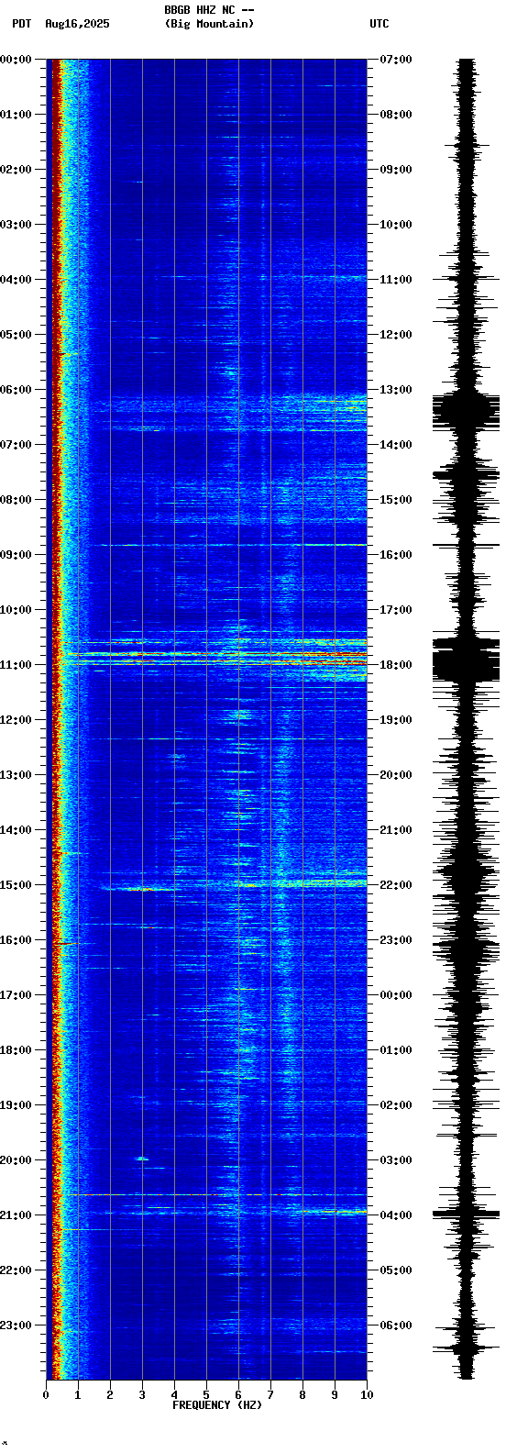Select the 06:00 tick label on the UTC axis
Viewport: 506px width, 1453px height.
pos(396,1325)
